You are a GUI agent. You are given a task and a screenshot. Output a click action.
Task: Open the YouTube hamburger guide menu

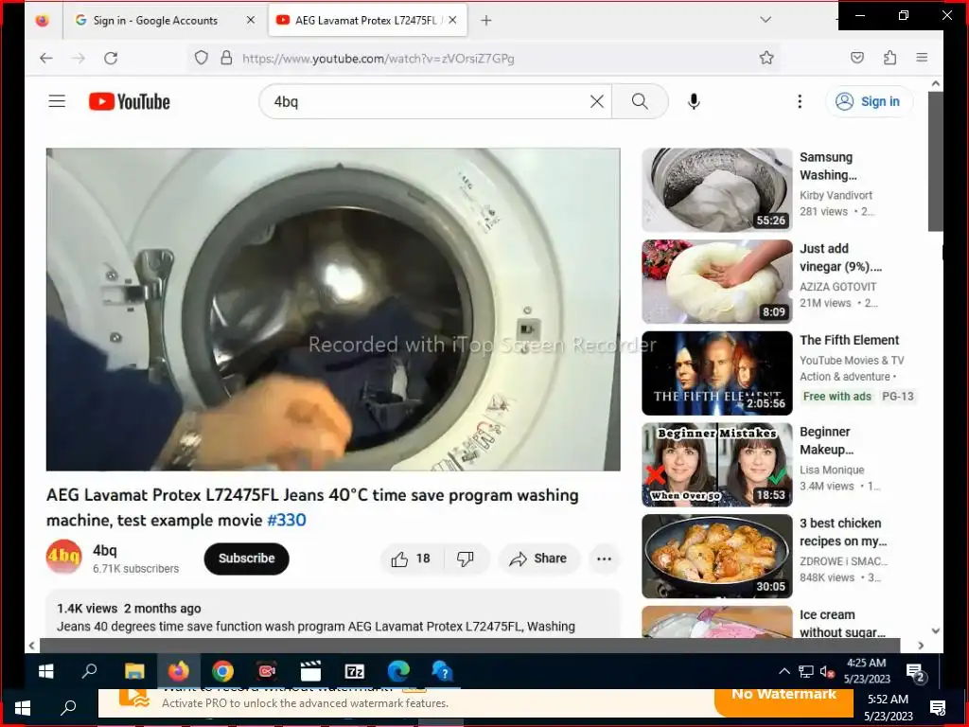coord(57,101)
